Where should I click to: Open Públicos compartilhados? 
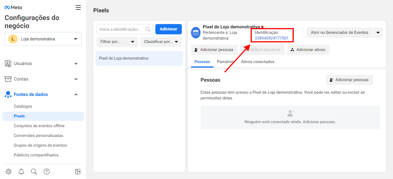pos(36,155)
